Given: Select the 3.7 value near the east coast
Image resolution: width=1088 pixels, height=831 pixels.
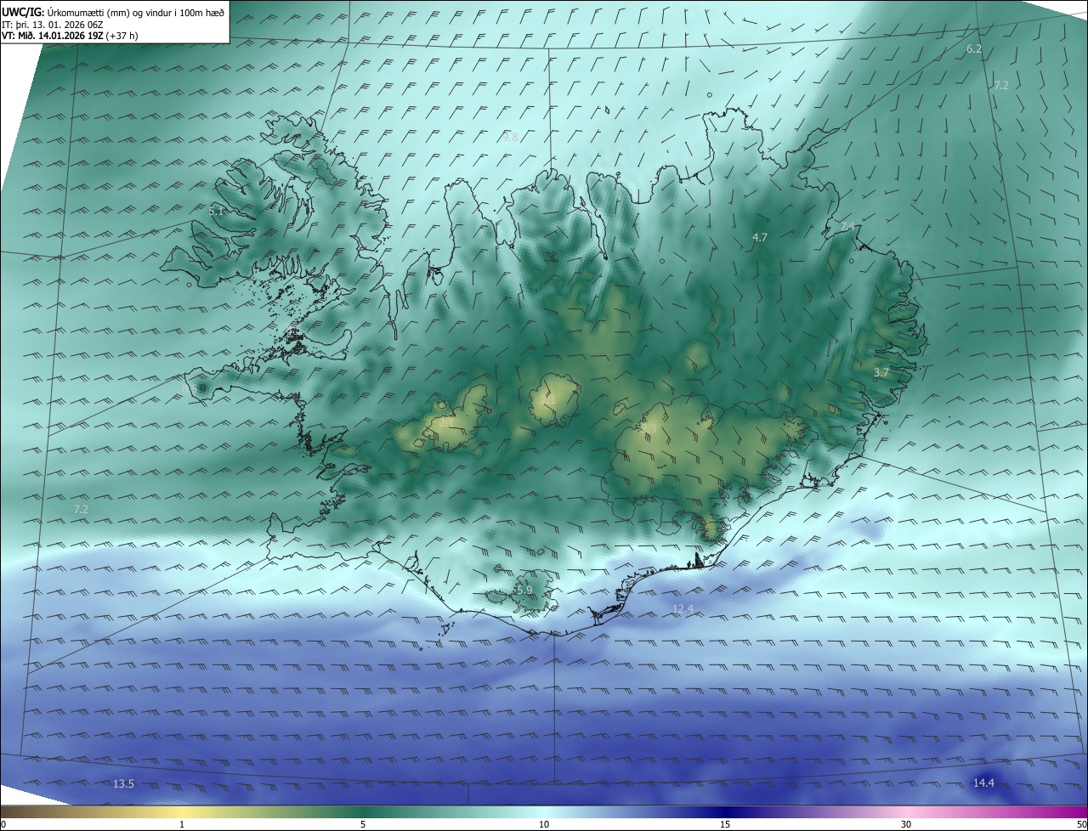Looking at the screenshot, I should pyautogui.click(x=881, y=373).
